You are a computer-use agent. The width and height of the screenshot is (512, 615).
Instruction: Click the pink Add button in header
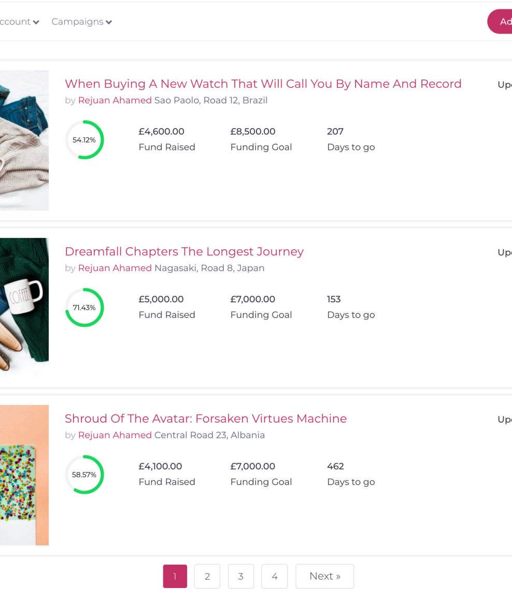(500, 22)
